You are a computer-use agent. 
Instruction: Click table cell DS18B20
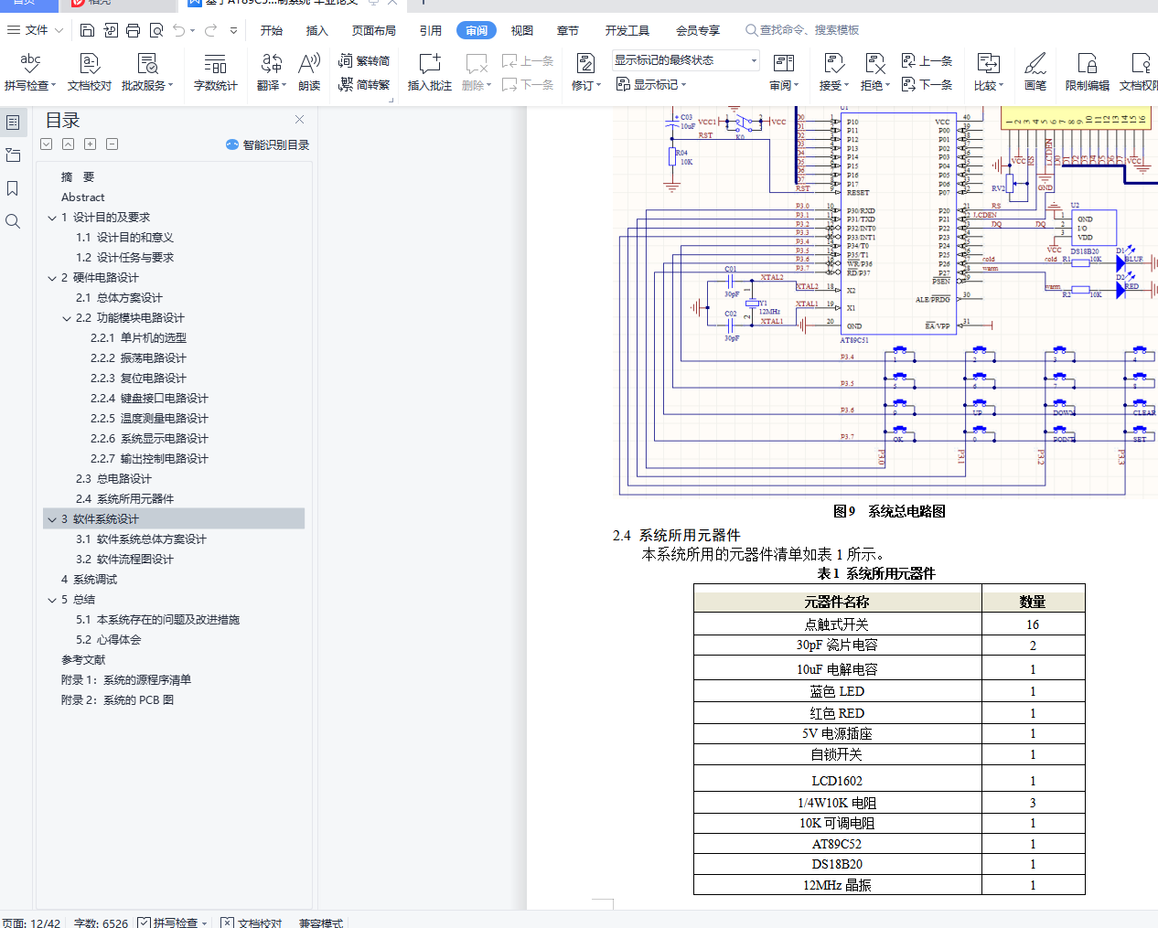837,864
